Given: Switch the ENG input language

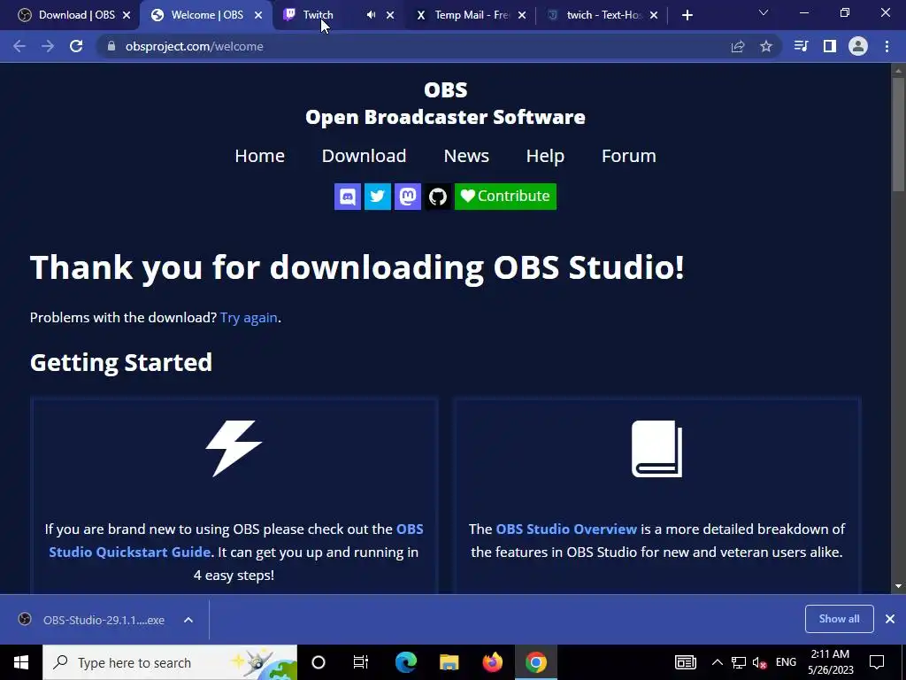Looking at the screenshot, I should point(786,662).
